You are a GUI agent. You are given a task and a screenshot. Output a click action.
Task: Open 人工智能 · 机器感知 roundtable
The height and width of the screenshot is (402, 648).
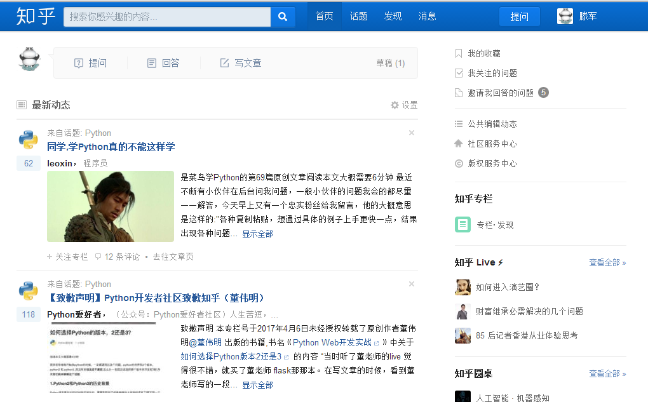[513, 398]
